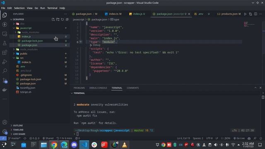Open Manage settings gear in activity bar
This screenshot has width=265, height=149.
[5, 132]
